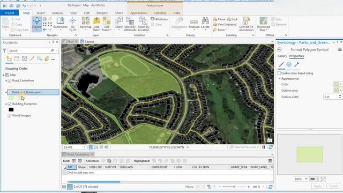
Task: Open the coordinate display dropdown
Action: coord(188,147)
